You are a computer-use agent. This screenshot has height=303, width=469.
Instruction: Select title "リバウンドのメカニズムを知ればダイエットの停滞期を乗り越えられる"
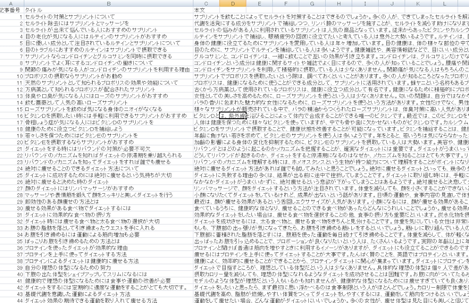click(108, 155)
